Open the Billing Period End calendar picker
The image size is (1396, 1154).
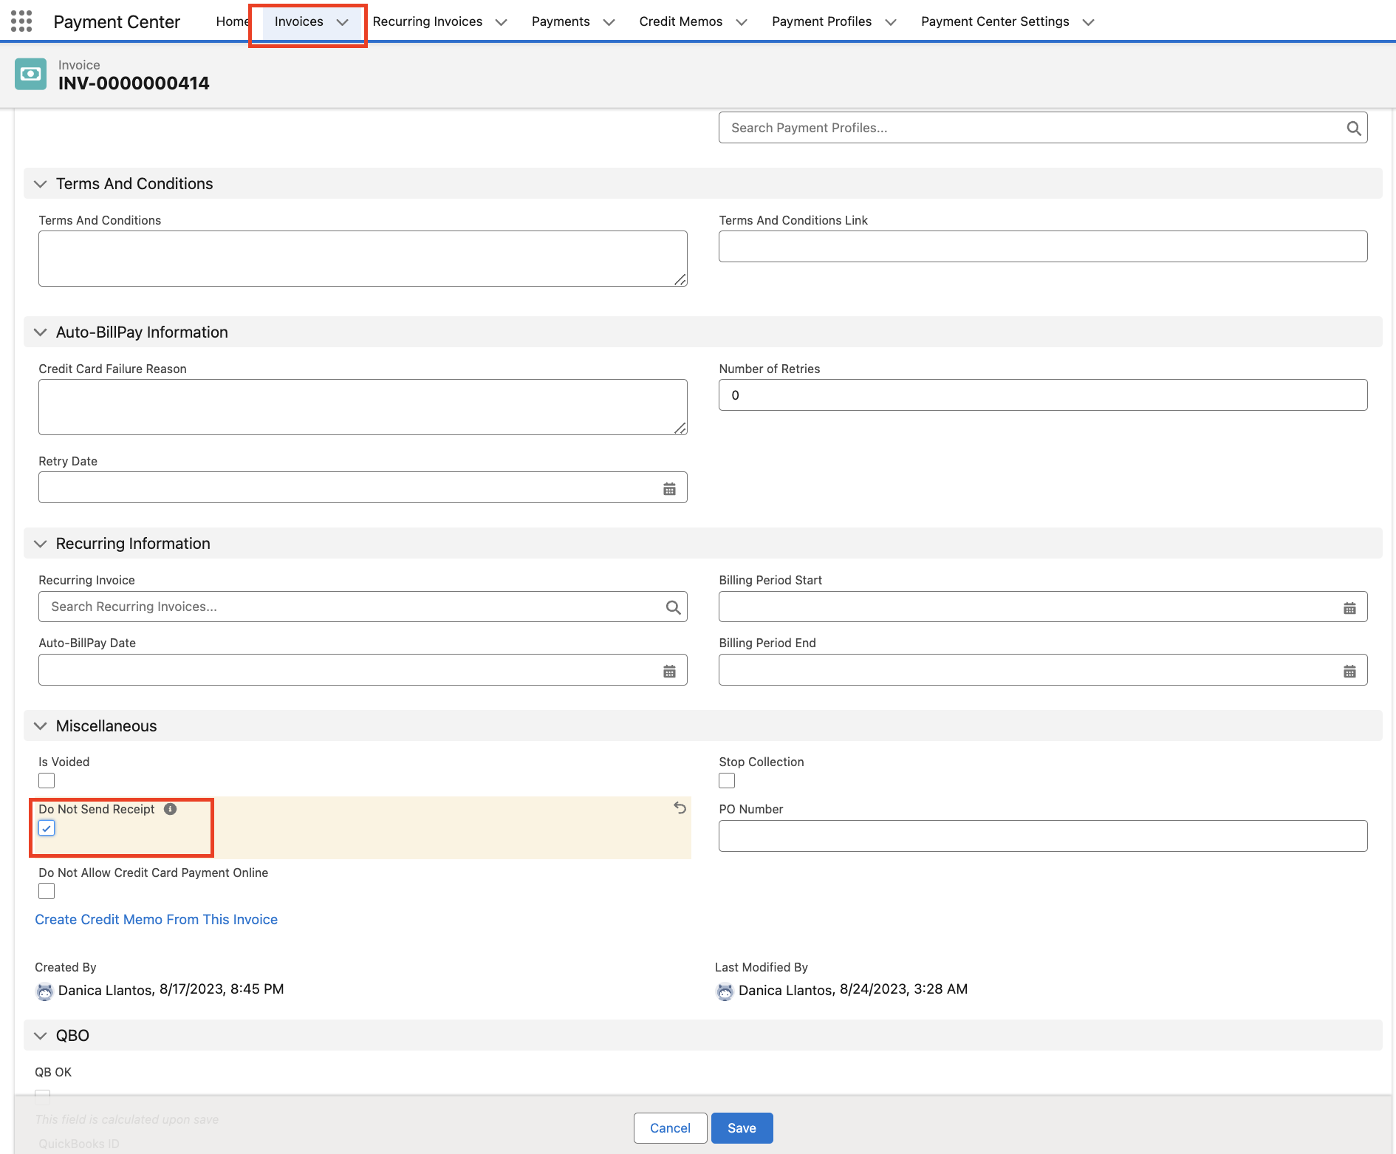coord(1349,671)
